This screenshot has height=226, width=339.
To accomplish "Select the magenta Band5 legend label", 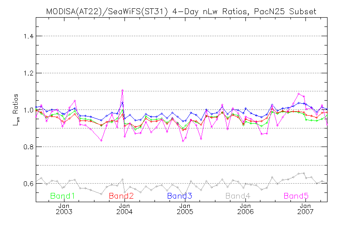I will click(296, 196).
